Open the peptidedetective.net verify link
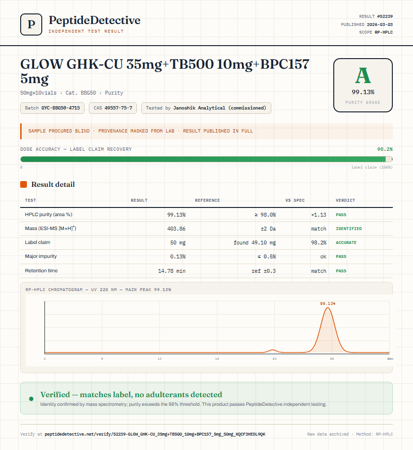The image size is (413, 450). click(x=155, y=434)
